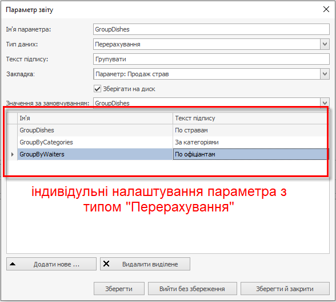Close the Параметр звіту dialog

(326, 9)
